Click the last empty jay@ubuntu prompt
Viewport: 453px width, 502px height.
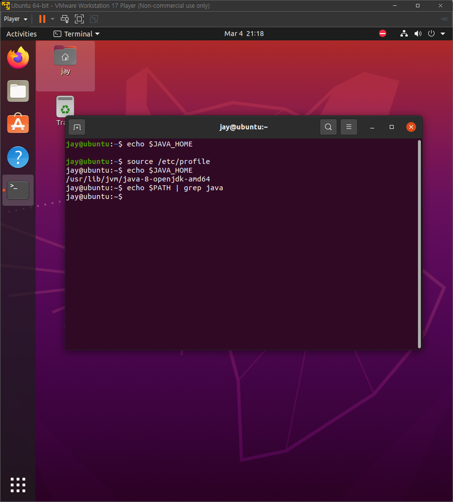click(x=94, y=197)
